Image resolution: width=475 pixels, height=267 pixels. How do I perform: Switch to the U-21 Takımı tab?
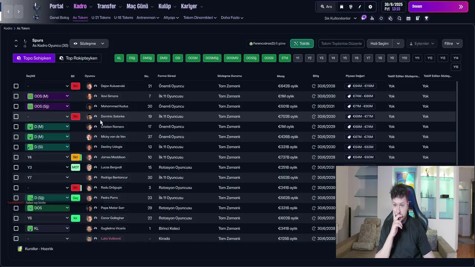[x=101, y=17]
